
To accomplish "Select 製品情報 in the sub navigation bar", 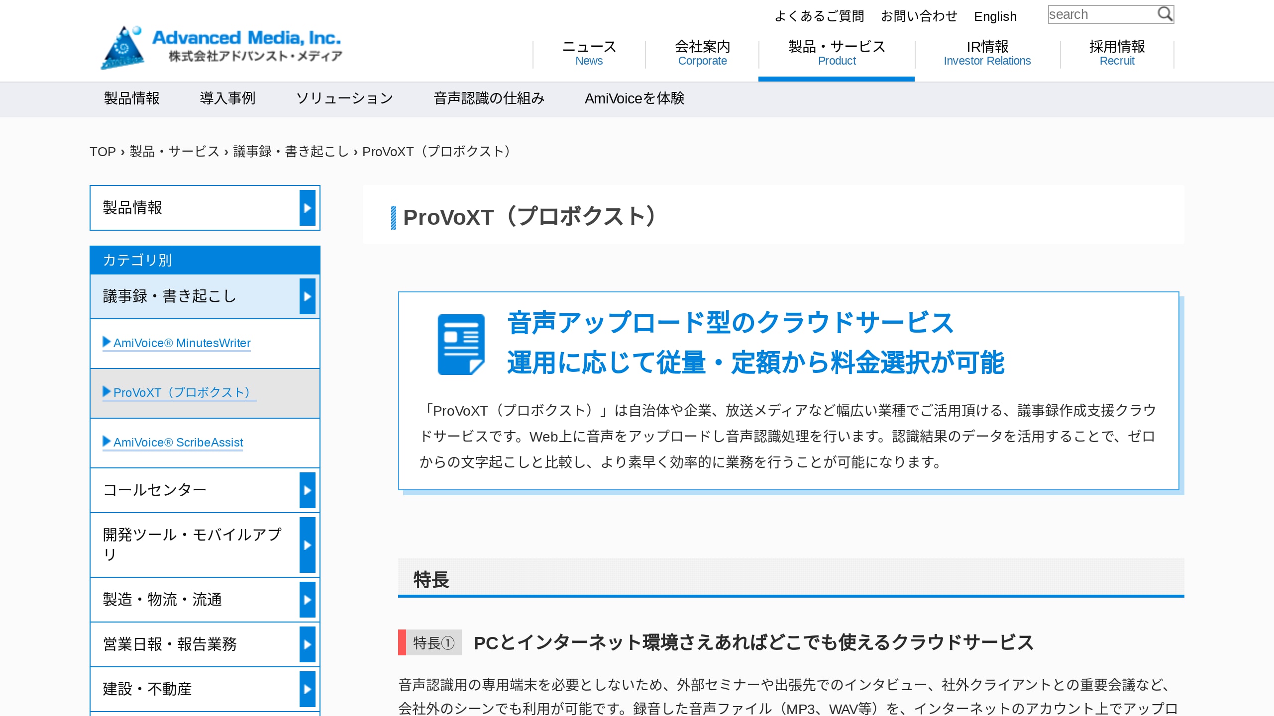I will pos(132,98).
